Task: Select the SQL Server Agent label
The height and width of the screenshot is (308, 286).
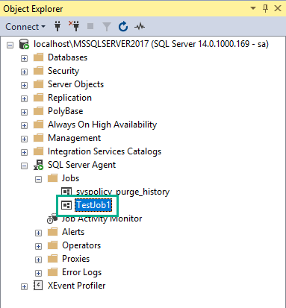Action: click(81, 165)
